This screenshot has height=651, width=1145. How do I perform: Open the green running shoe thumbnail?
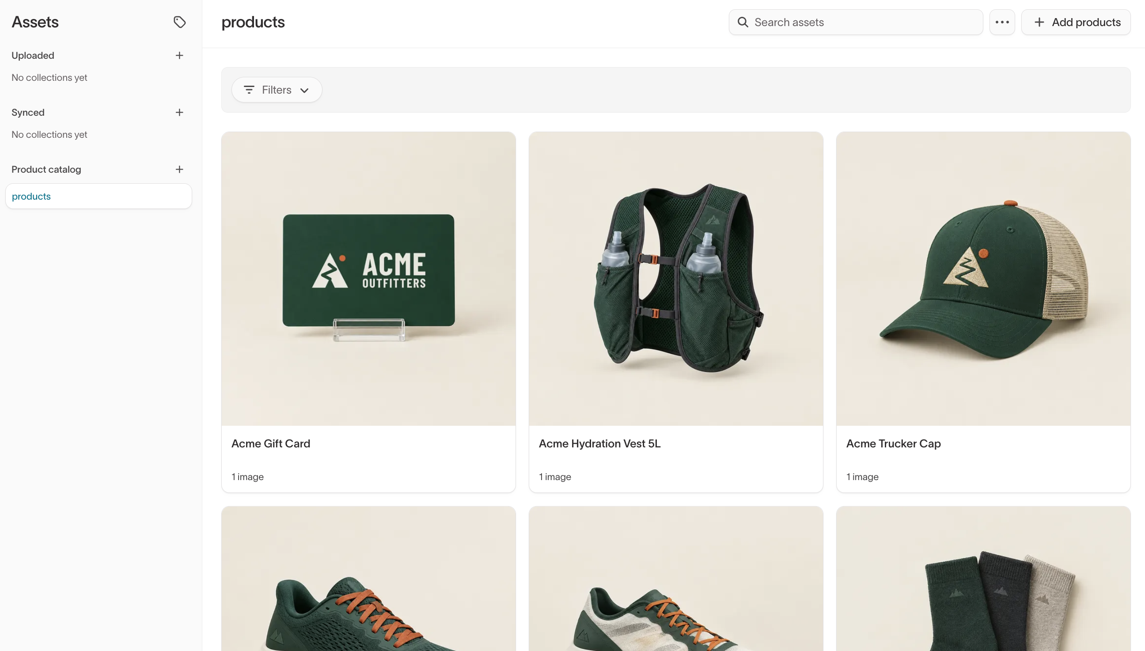(368, 579)
